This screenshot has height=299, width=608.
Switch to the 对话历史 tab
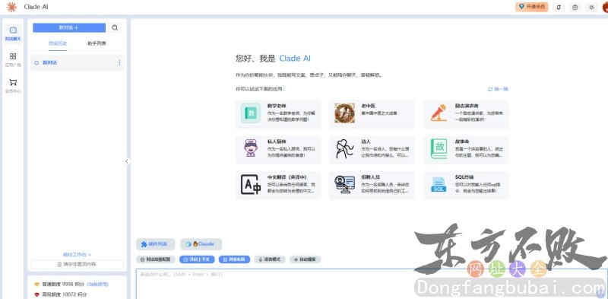pos(58,43)
